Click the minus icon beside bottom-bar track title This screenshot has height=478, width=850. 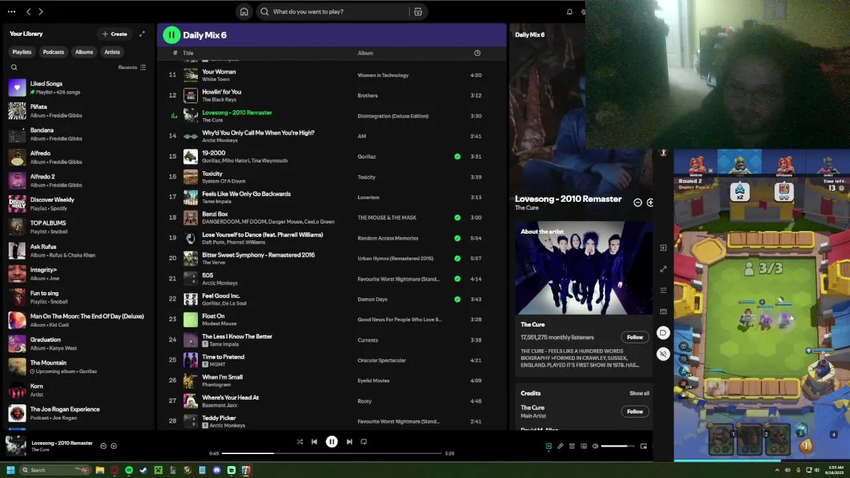click(103, 446)
